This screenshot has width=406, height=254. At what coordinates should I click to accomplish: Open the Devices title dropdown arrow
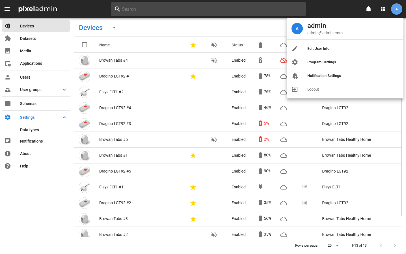coord(114,28)
